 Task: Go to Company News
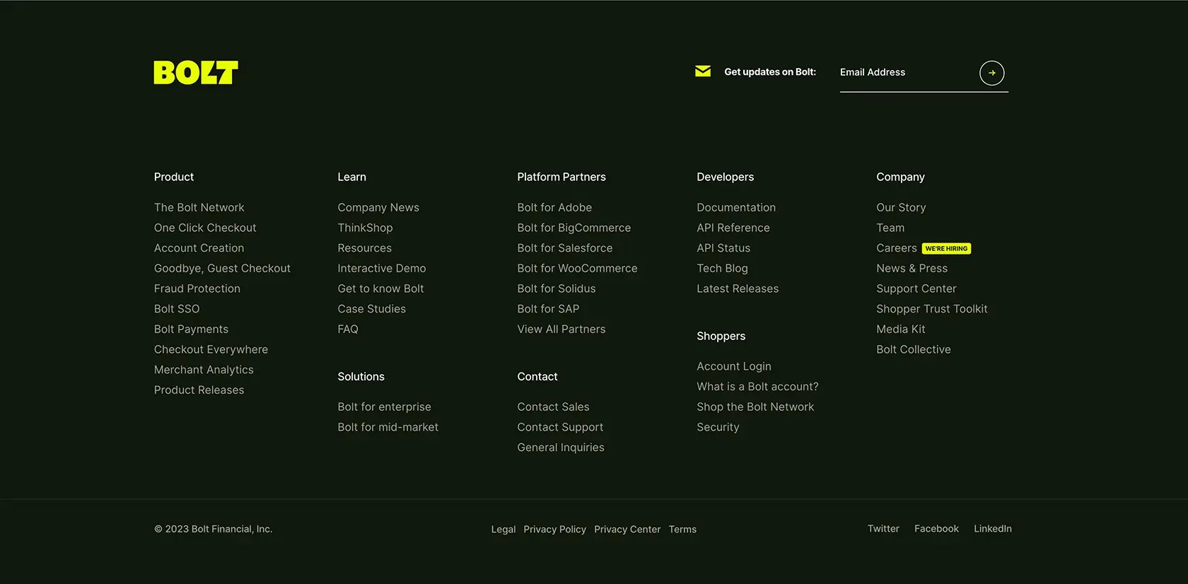pos(378,207)
